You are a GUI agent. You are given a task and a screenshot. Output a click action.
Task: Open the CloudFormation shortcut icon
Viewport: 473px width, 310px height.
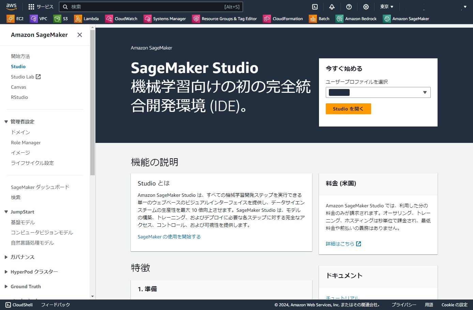267,19
